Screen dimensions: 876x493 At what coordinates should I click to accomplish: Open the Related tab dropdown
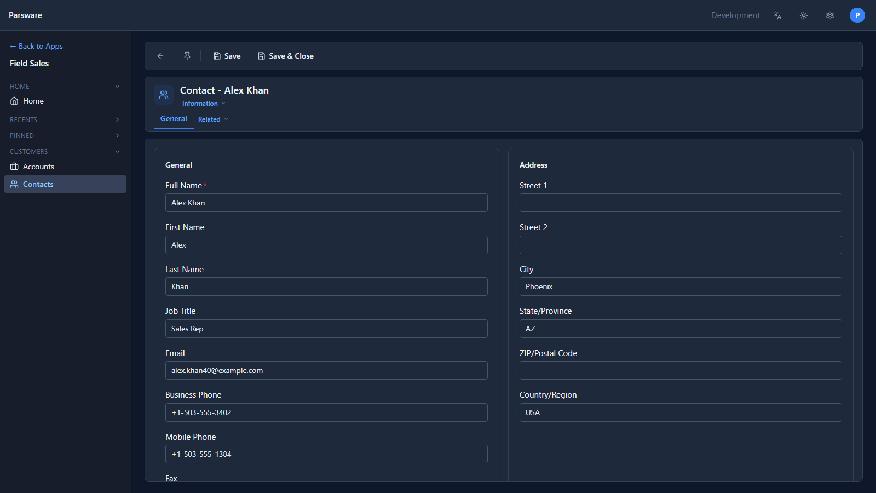click(x=213, y=119)
